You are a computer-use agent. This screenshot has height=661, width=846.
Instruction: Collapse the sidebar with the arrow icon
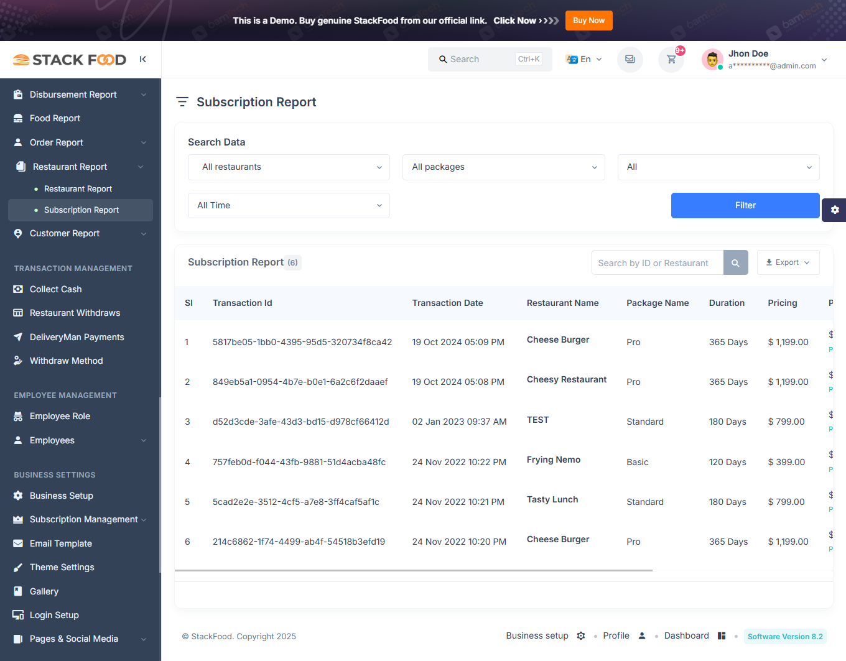(x=143, y=59)
